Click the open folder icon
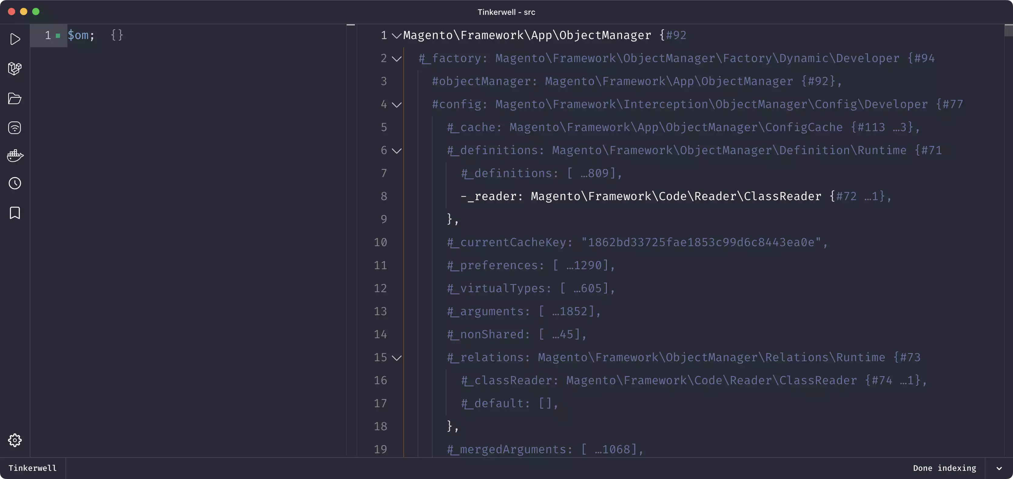This screenshot has width=1013, height=479. [15, 98]
